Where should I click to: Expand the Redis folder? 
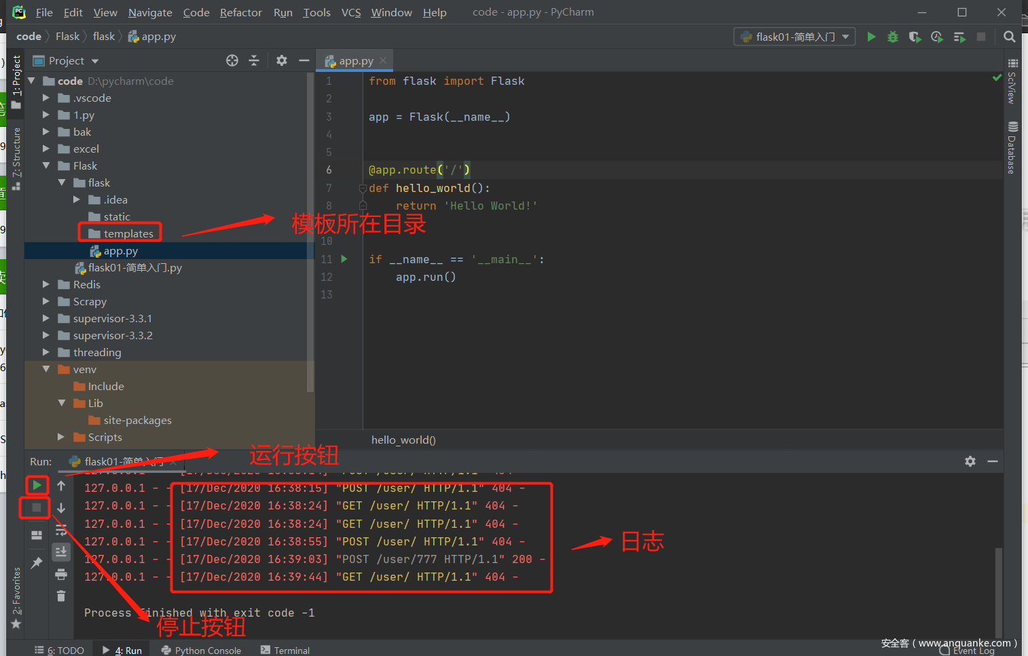click(x=46, y=284)
